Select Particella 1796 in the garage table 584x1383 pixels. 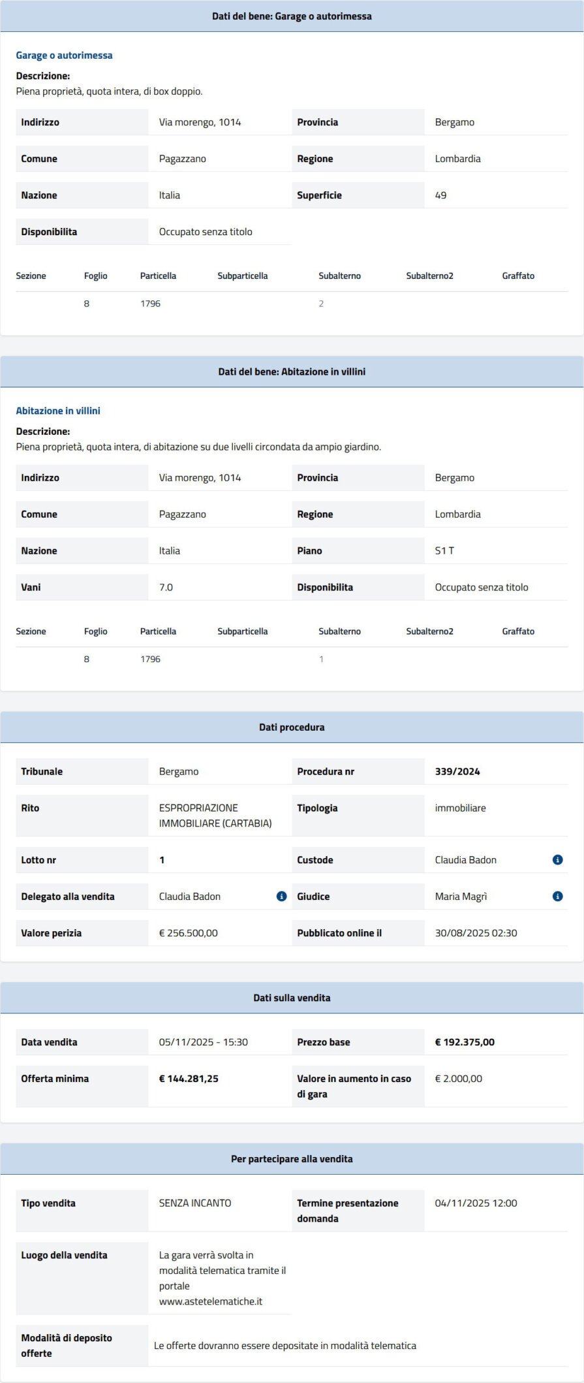[150, 303]
